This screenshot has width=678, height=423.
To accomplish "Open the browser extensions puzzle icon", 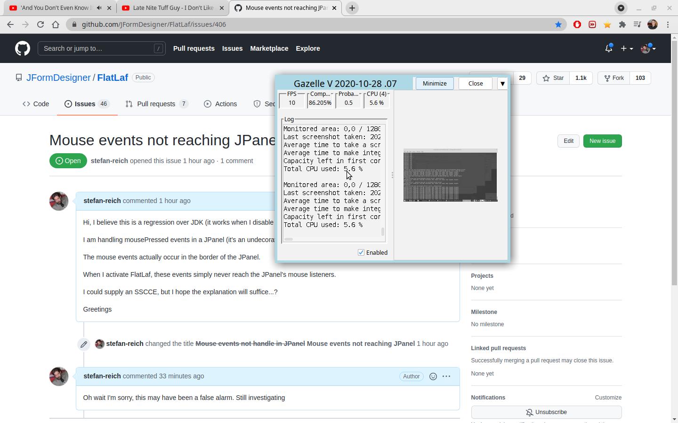I will (x=622, y=24).
